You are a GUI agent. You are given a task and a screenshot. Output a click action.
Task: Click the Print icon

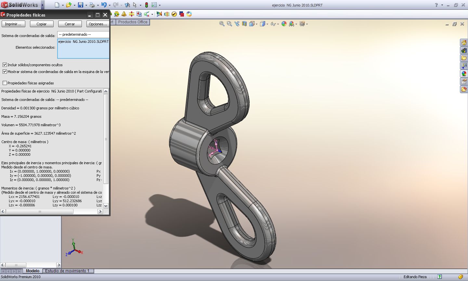pyautogui.click(x=92, y=5)
